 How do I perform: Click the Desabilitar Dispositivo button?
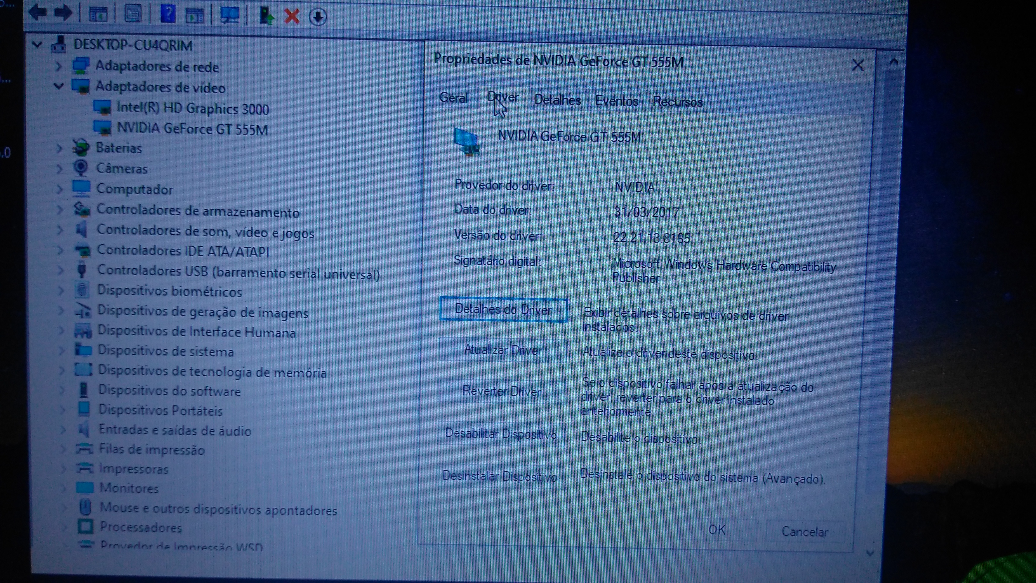click(x=501, y=434)
